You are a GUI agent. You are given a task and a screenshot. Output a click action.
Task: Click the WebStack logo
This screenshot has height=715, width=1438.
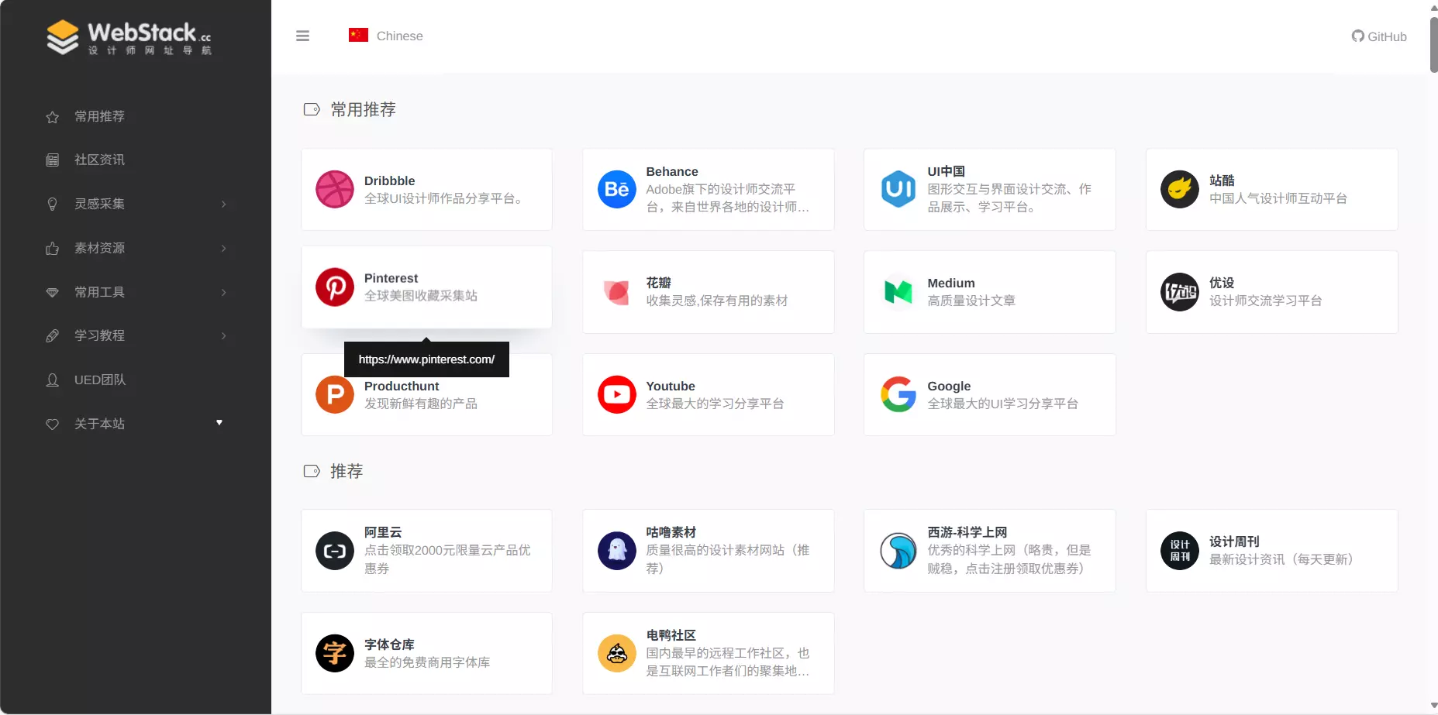click(129, 36)
